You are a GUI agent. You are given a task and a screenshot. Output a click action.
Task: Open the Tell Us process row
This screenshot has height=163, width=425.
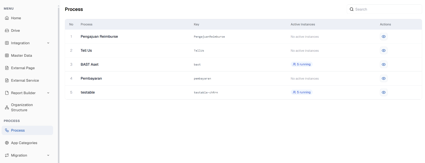pyautogui.click(x=243, y=50)
